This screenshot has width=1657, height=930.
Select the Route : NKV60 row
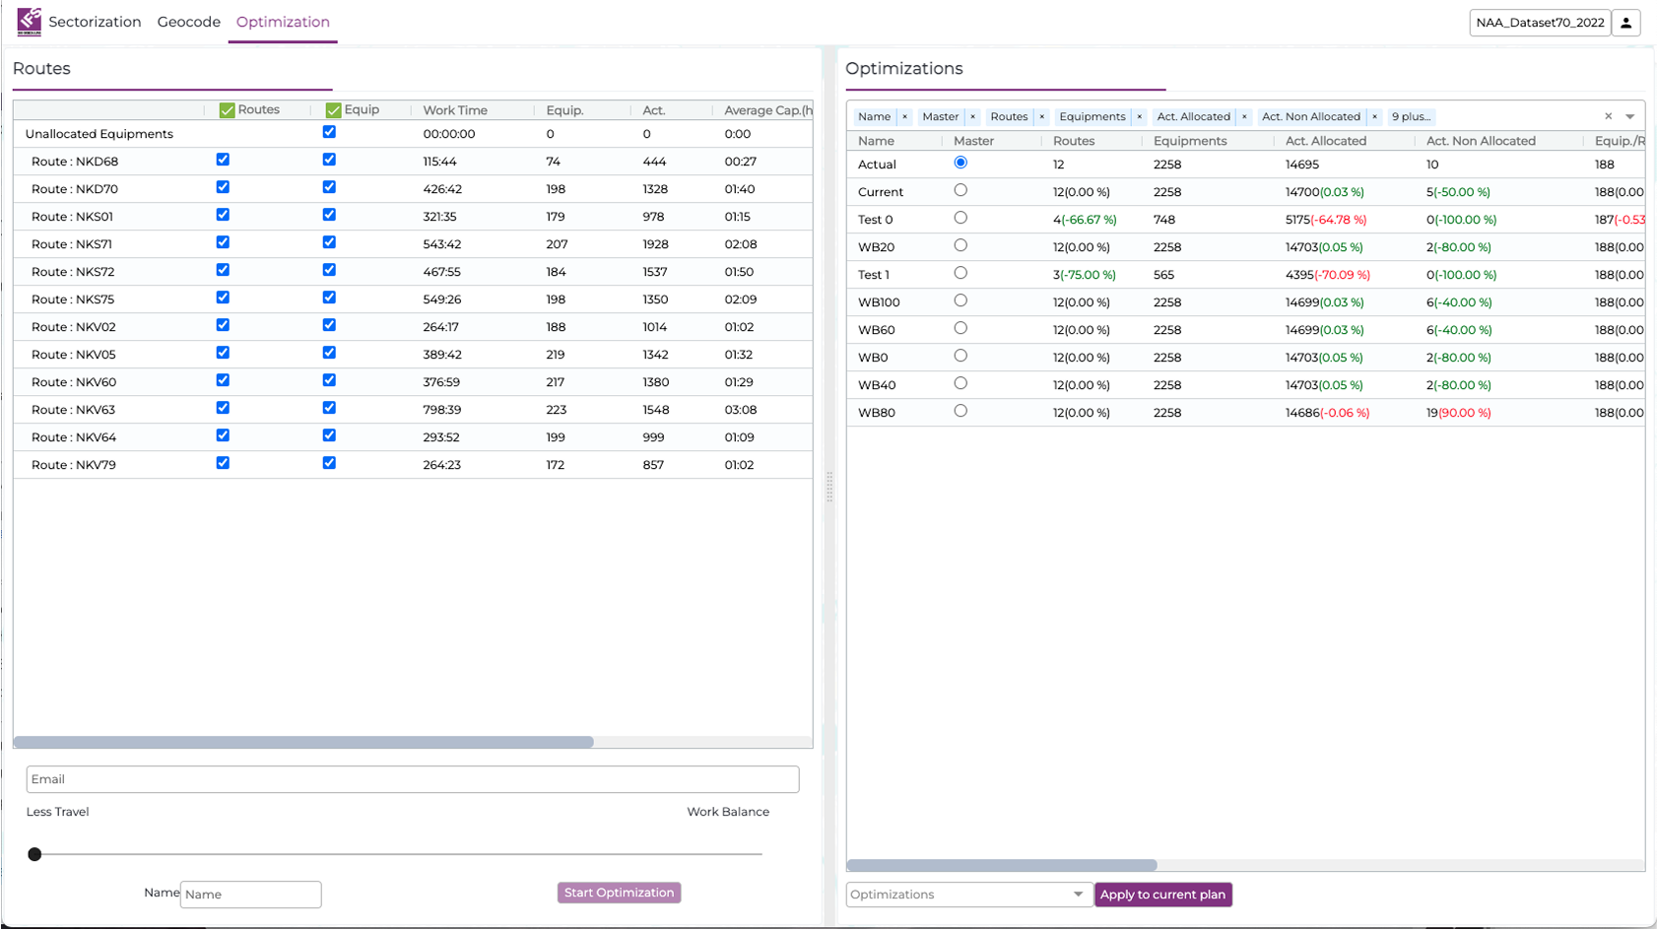point(413,382)
